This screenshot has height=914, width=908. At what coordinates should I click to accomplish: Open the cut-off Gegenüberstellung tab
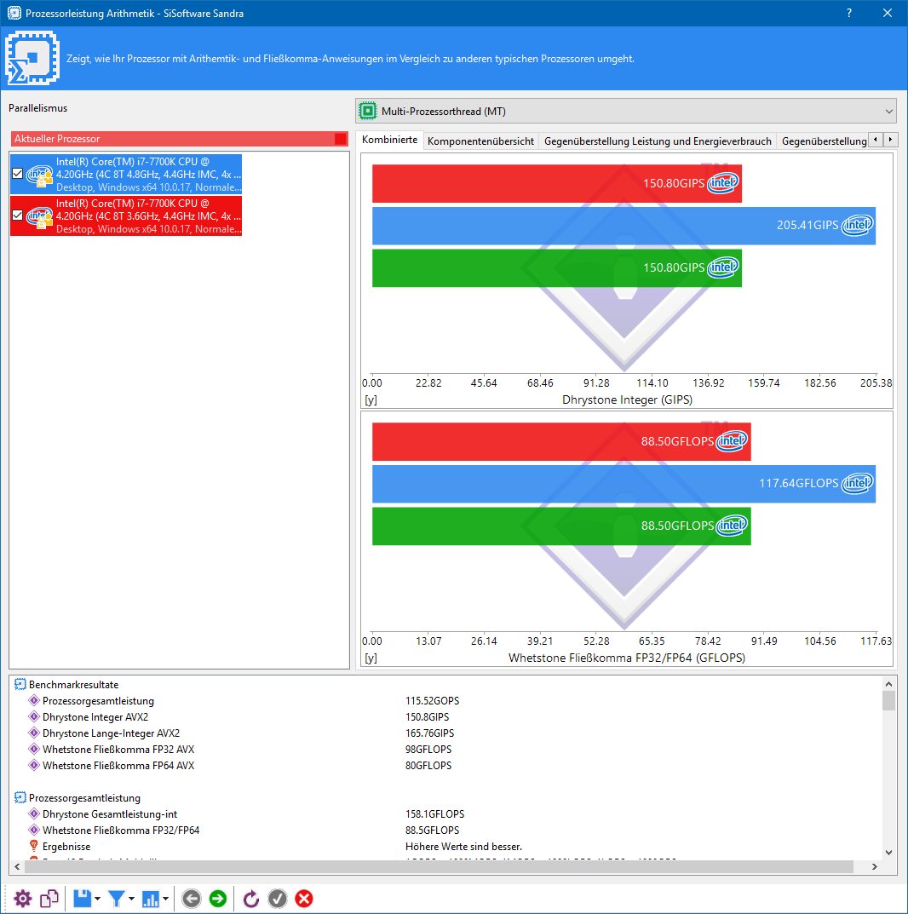(824, 141)
